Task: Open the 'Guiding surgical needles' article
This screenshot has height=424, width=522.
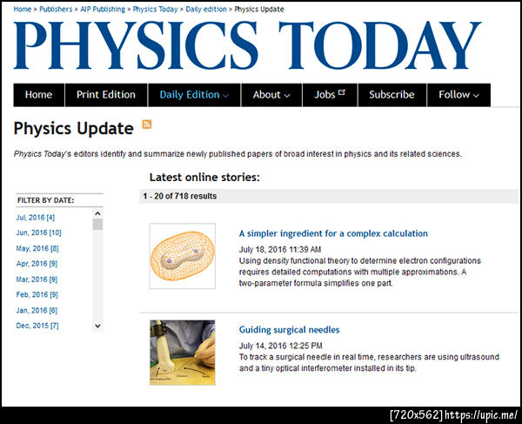Action: (x=290, y=330)
